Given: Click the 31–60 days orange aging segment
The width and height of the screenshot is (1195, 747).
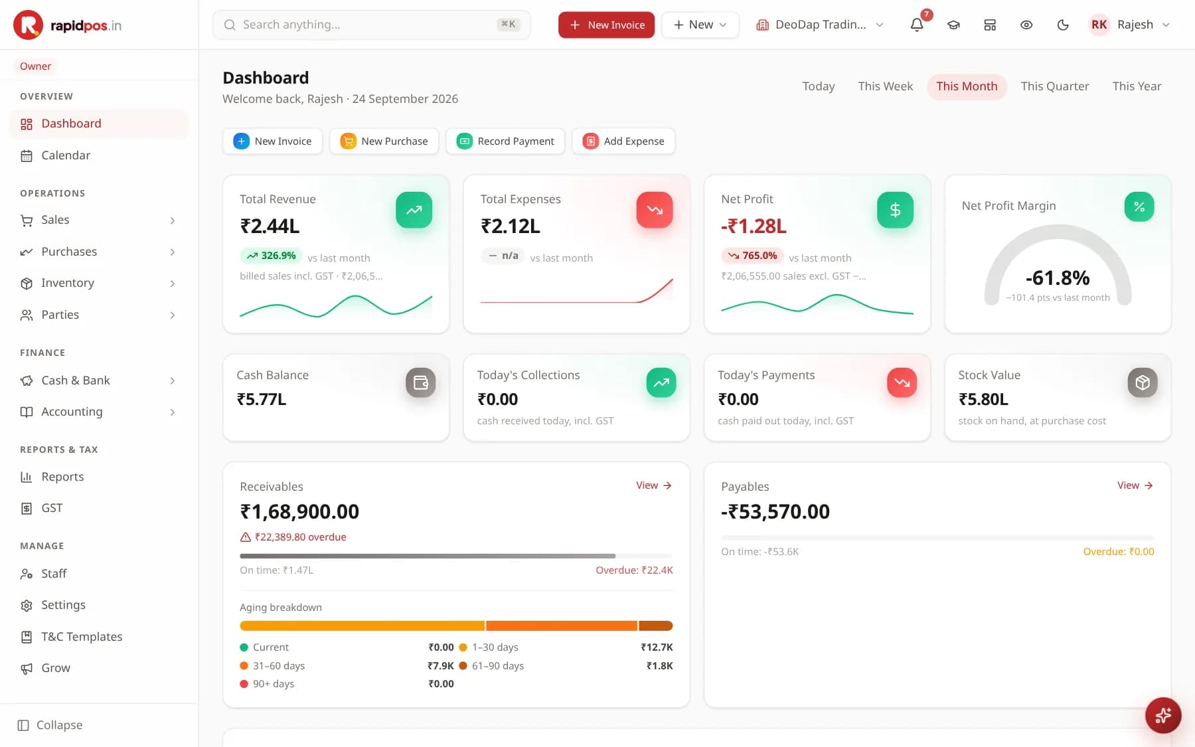Looking at the screenshot, I should tap(562, 625).
